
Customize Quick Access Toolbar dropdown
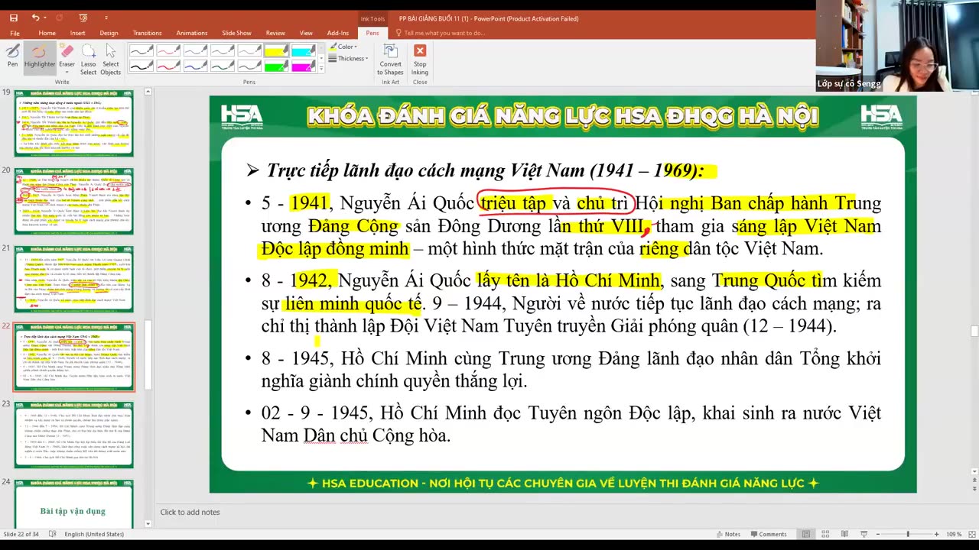tap(106, 18)
